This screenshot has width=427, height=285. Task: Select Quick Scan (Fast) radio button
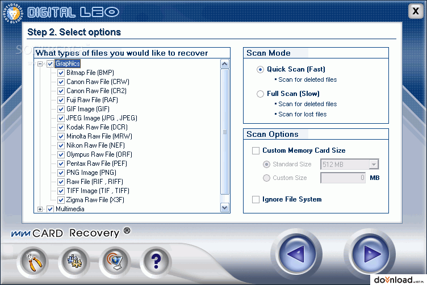(x=260, y=69)
